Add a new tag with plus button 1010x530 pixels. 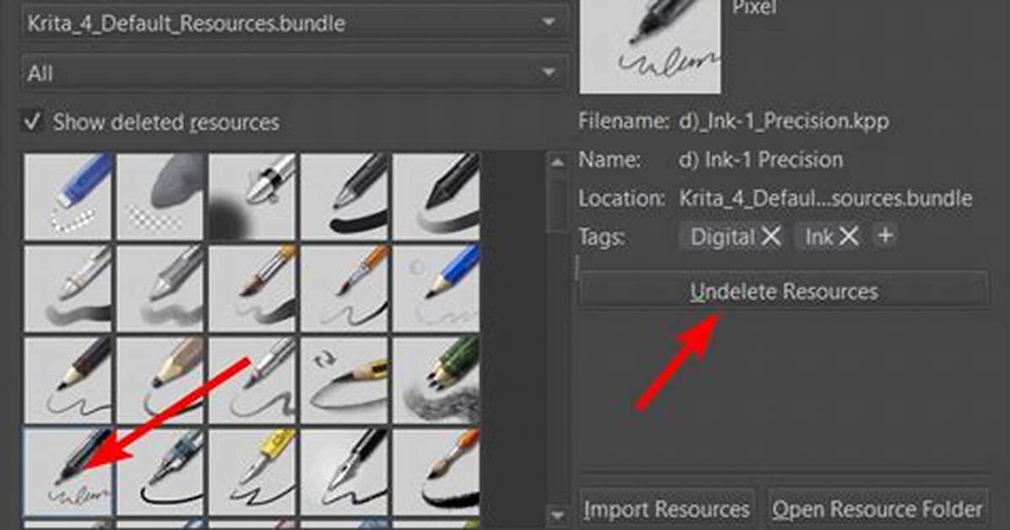pos(886,235)
